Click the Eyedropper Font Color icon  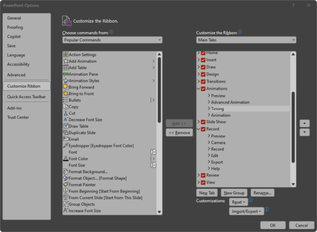[x=66, y=145]
